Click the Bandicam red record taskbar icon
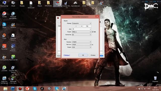Viewport: 161px width, 91px height. pos(20,89)
